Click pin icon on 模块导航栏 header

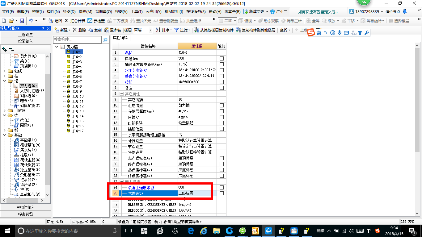(43, 28)
